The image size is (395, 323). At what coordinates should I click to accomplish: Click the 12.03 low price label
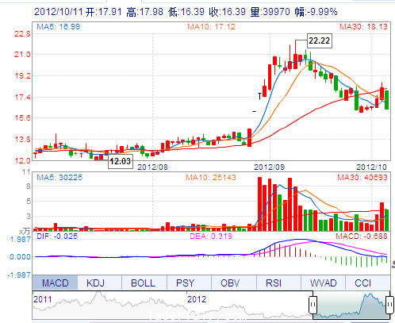(x=121, y=161)
